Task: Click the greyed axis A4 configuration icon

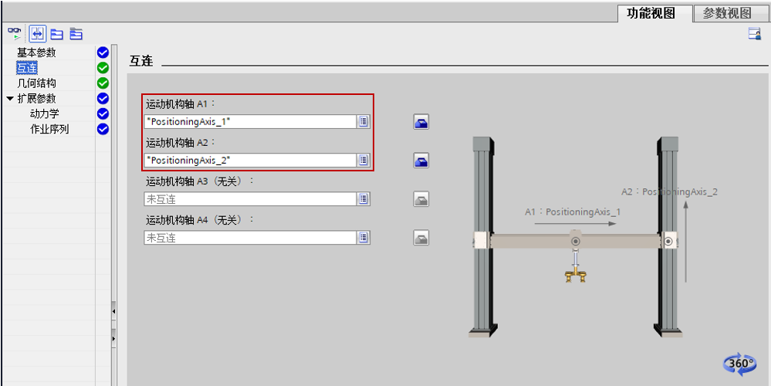Action: pyautogui.click(x=421, y=238)
